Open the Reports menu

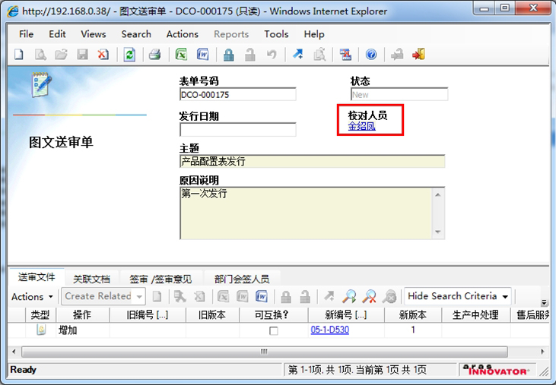pyautogui.click(x=231, y=34)
